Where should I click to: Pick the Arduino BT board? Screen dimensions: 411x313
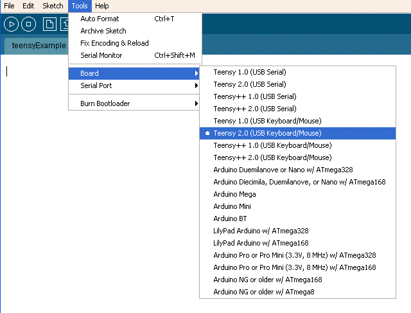tap(297, 219)
